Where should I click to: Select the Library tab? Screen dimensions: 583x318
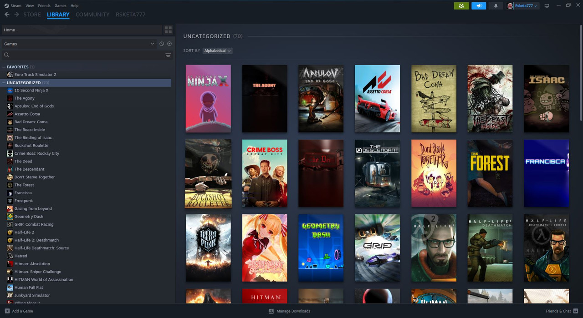coord(58,15)
